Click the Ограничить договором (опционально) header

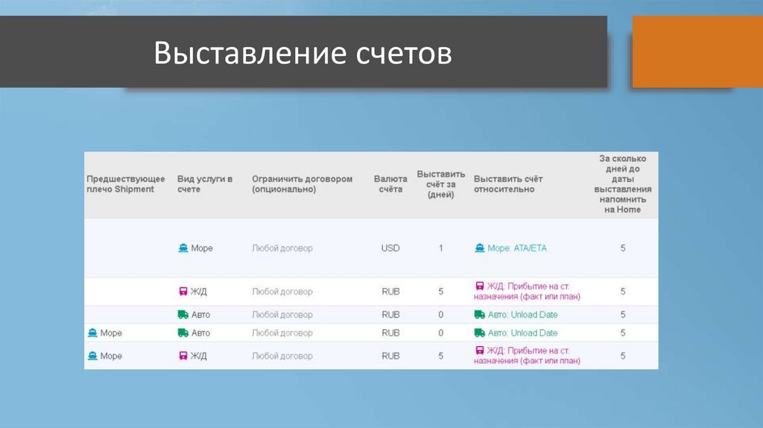(303, 184)
